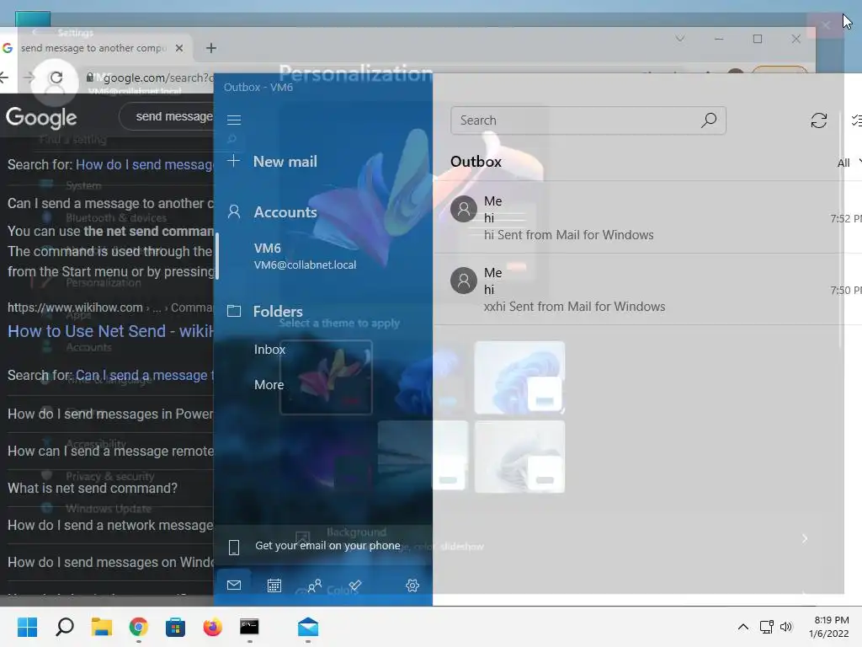Open a new Chrome tab
The height and width of the screenshot is (647, 862).
tap(211, 48)
